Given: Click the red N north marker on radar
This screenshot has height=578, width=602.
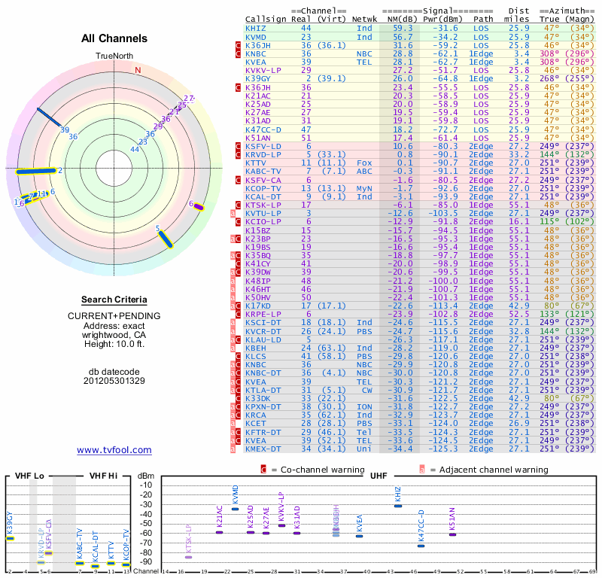Looking at the screenshot, I should coord(138,71).
